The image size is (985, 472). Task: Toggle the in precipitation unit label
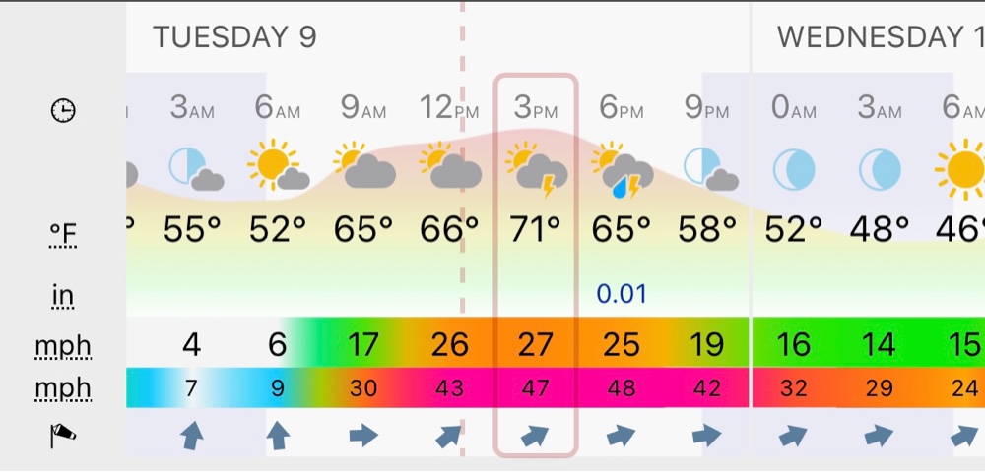pos(63,295)
